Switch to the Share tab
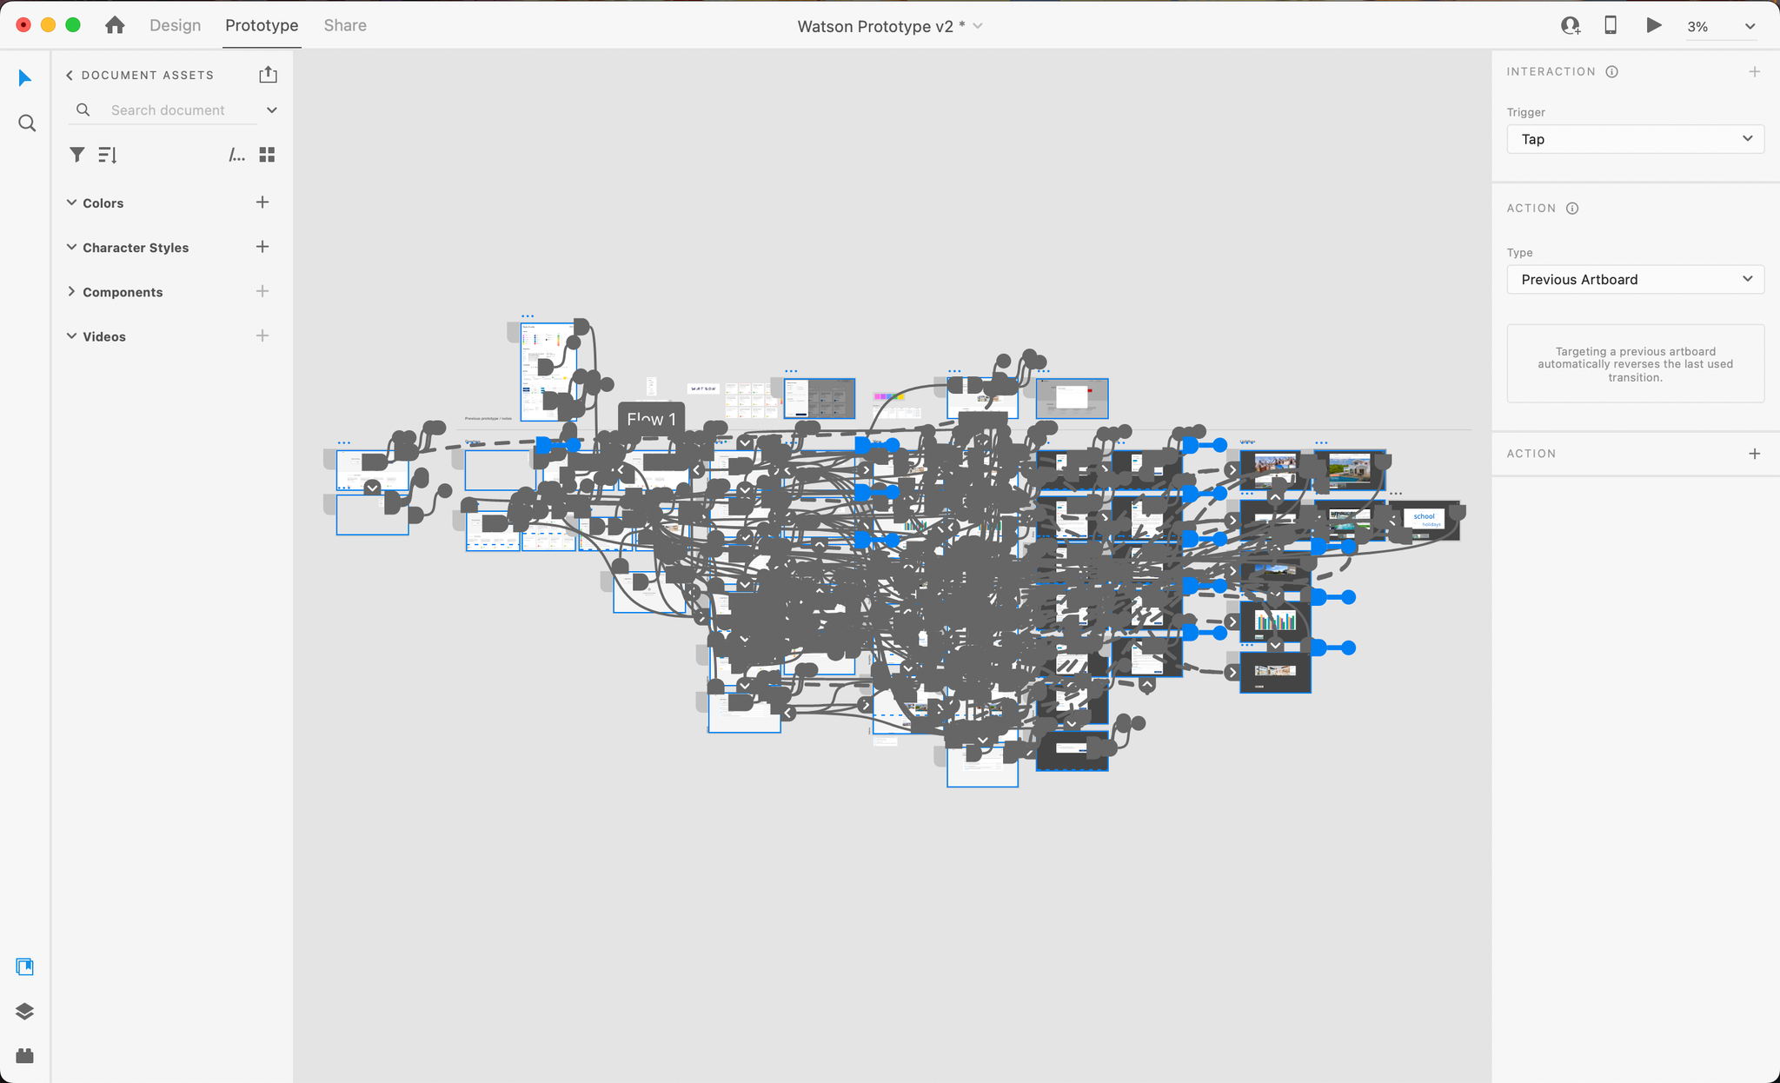 coord(345,25)
